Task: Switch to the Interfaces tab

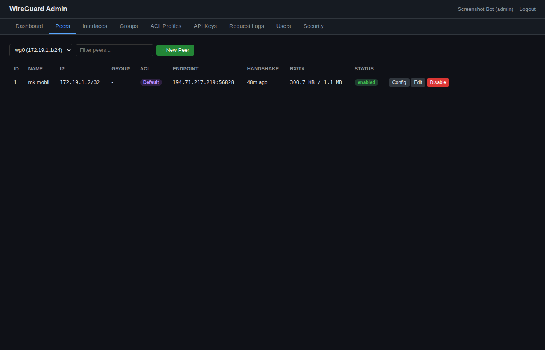Action: click(95, 26)
